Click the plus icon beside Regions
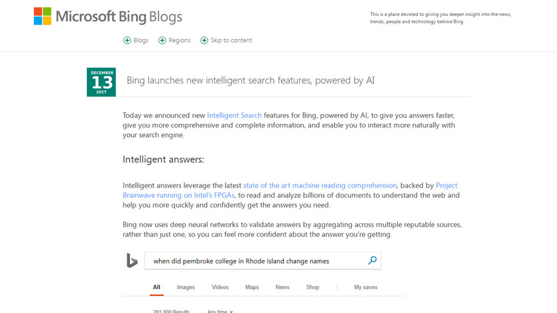This screenshot has height=313, width=557. click(162, 40)
